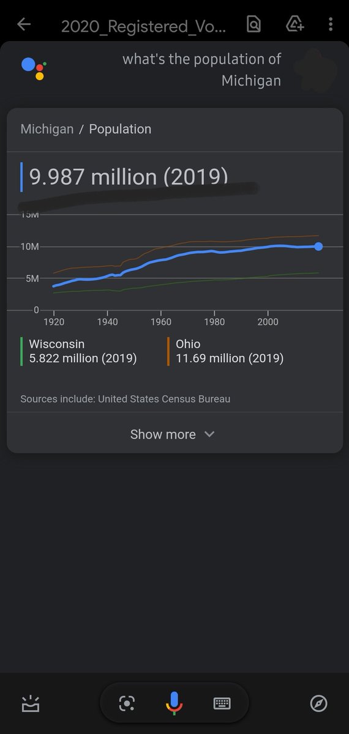Tap the United States Census Bureau source
The width and height of the screenshot is (349, 734).
pyautogui.click(x=164, y=399)
